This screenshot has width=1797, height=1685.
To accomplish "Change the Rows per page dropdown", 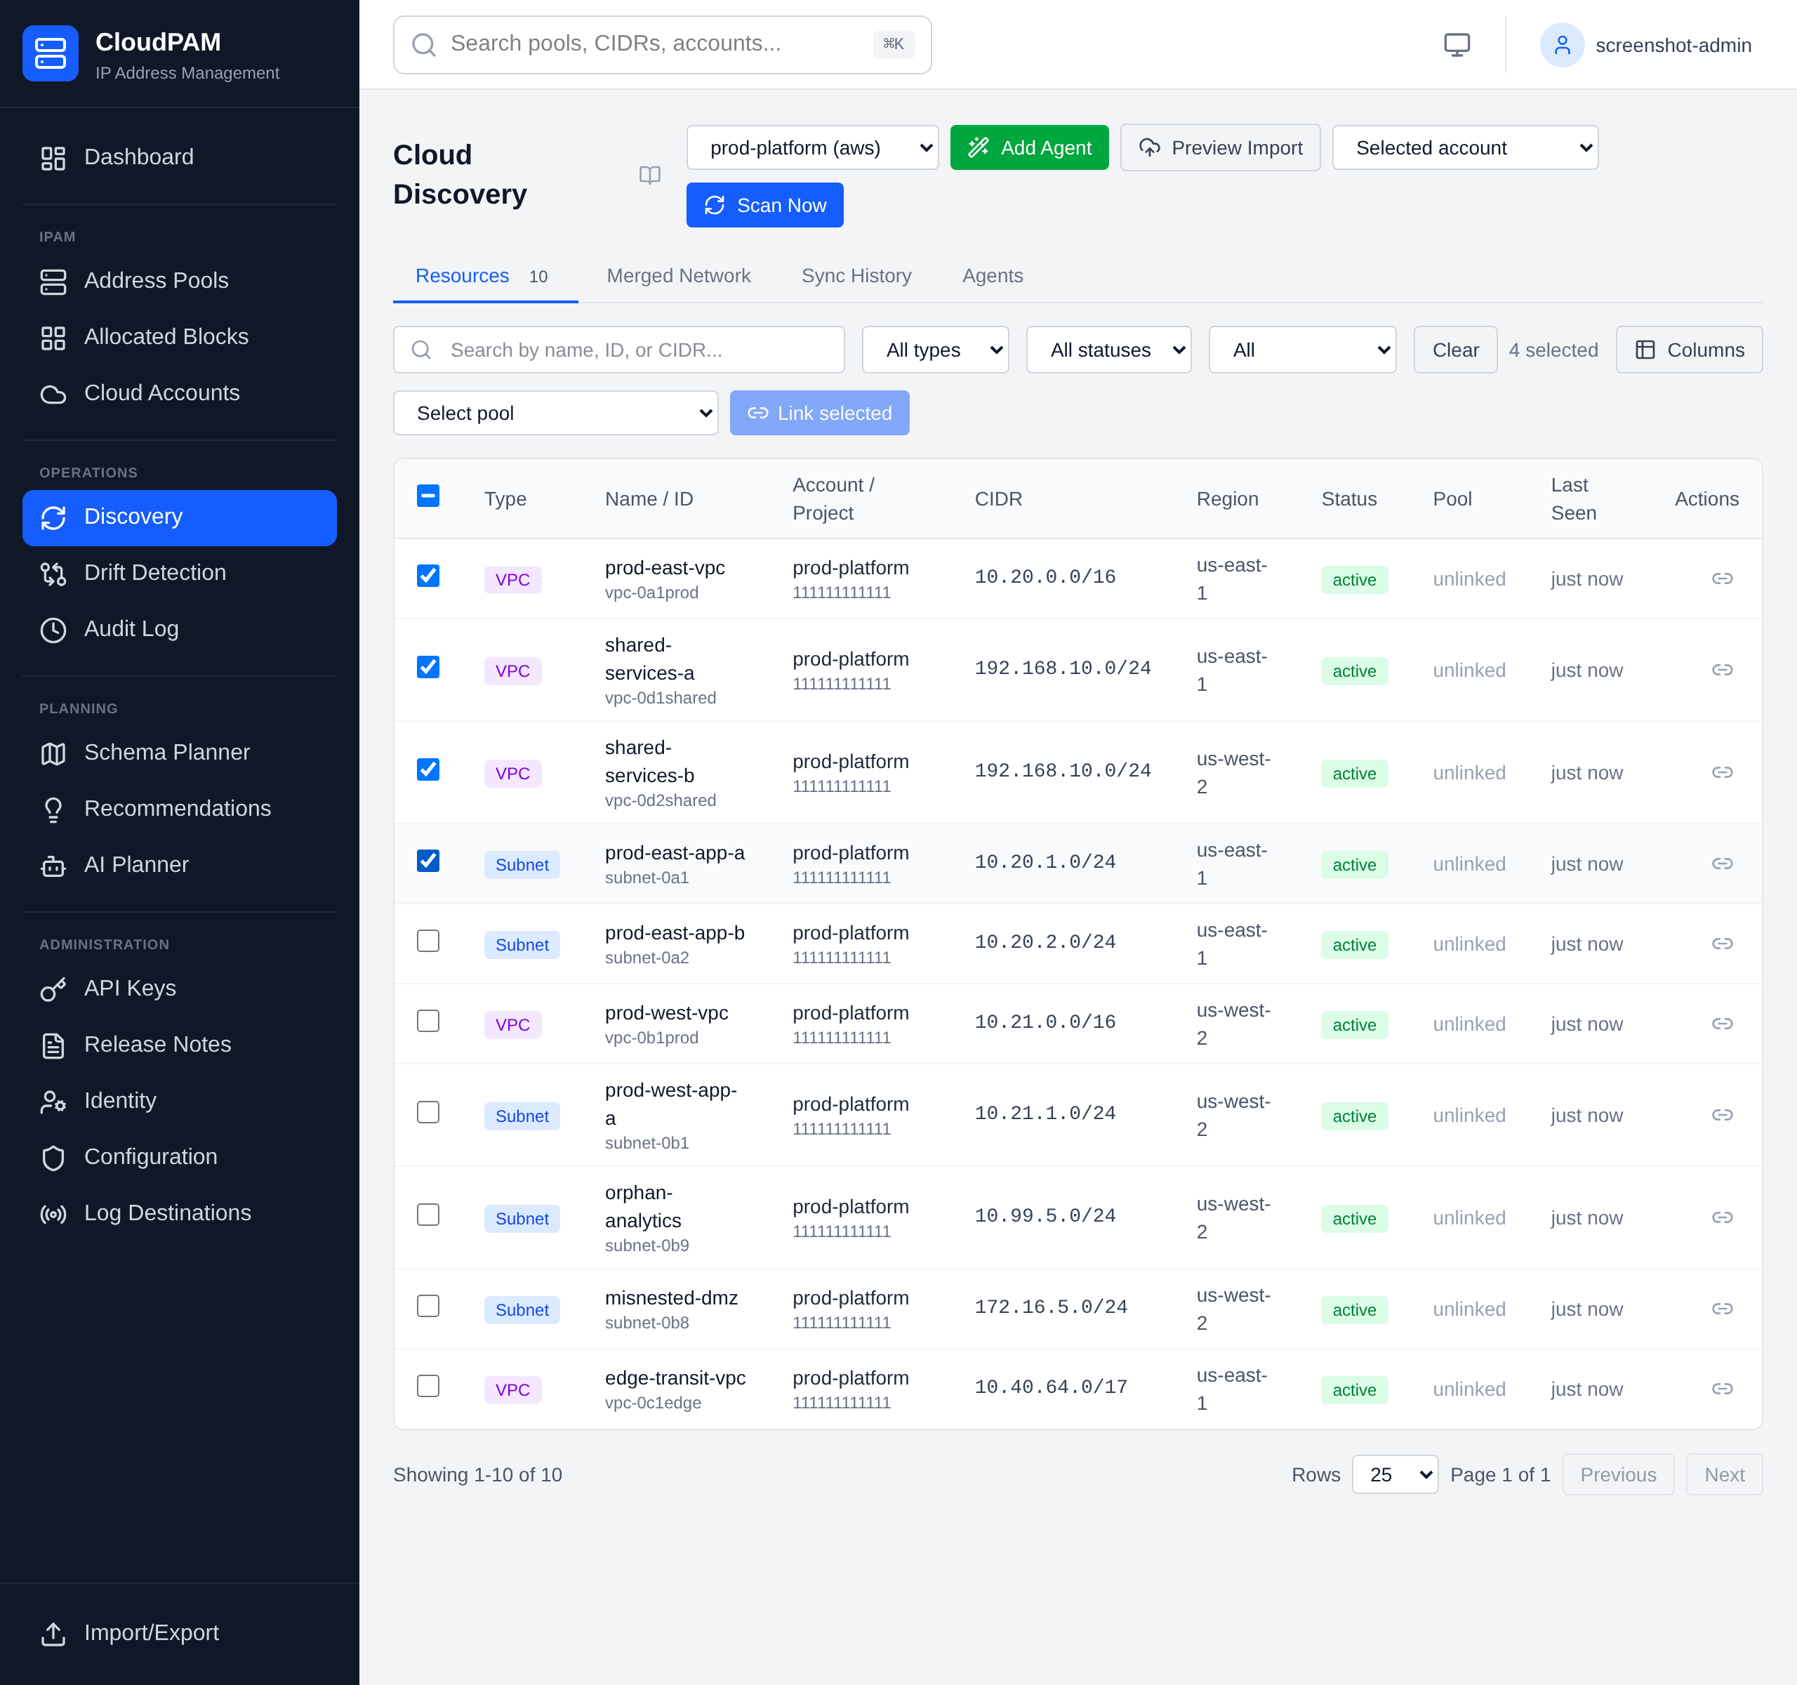I will (1395, 1475).
